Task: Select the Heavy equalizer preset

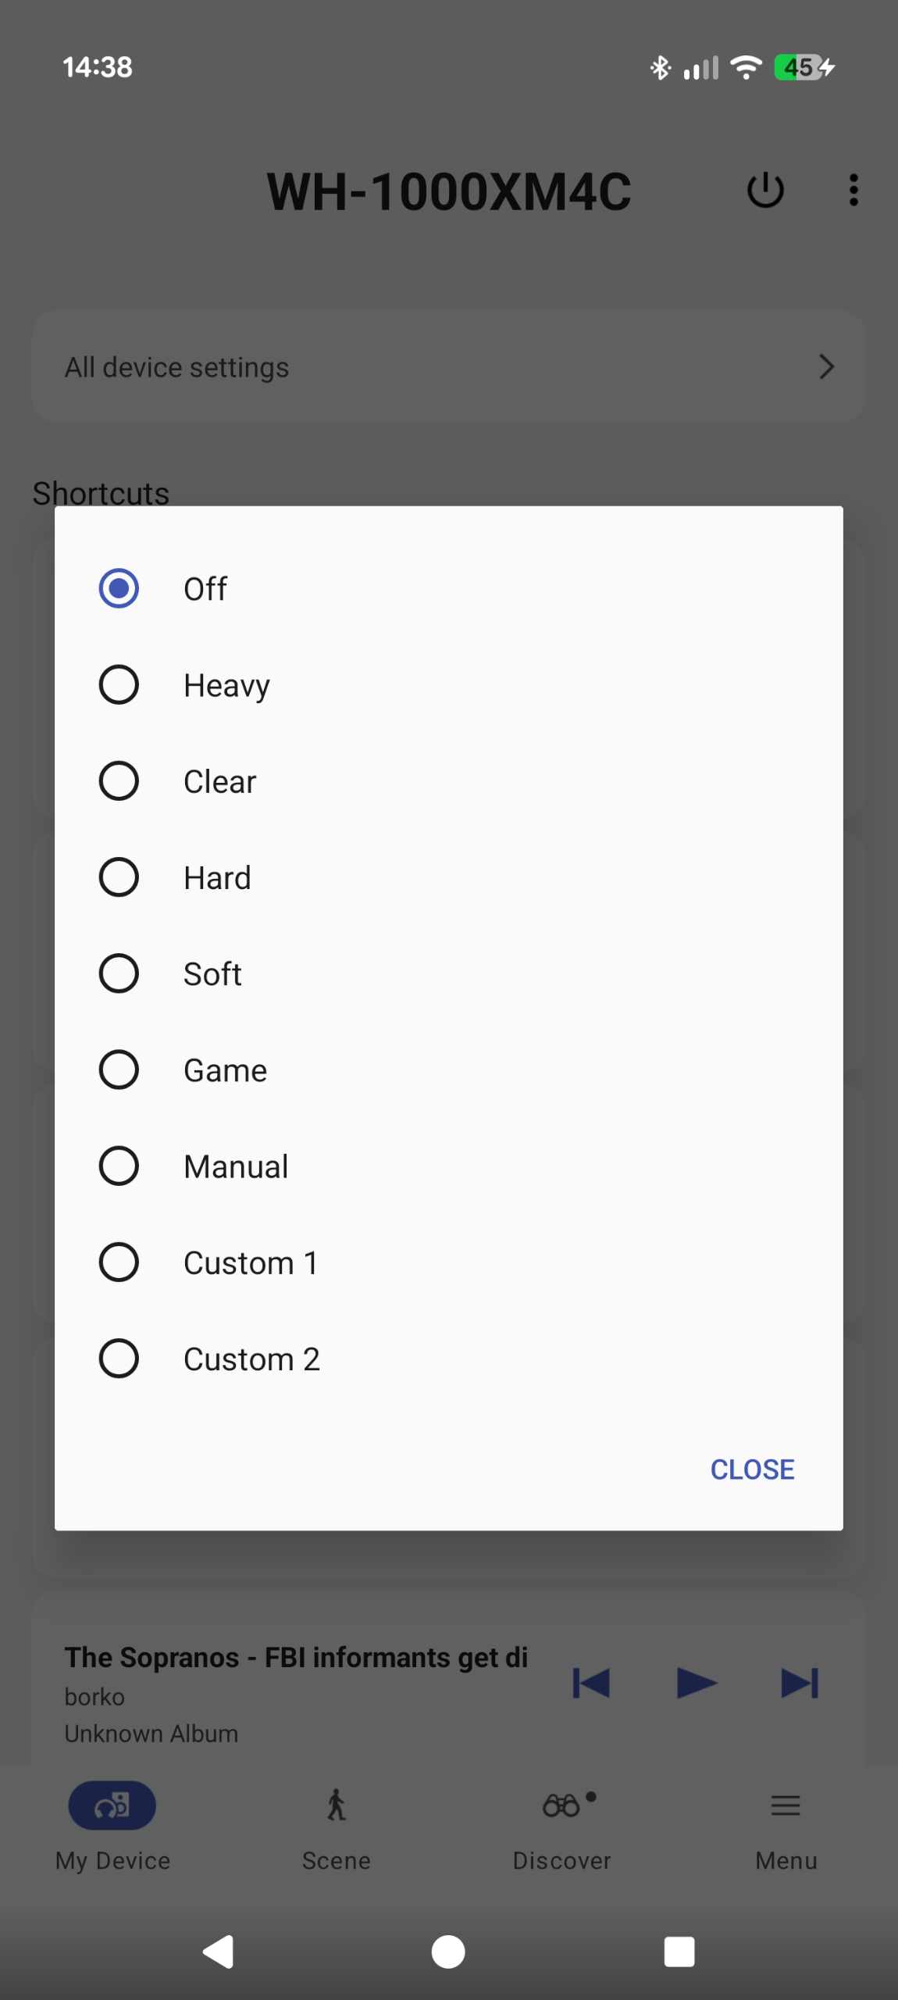Action: click(x=448, y=685)
